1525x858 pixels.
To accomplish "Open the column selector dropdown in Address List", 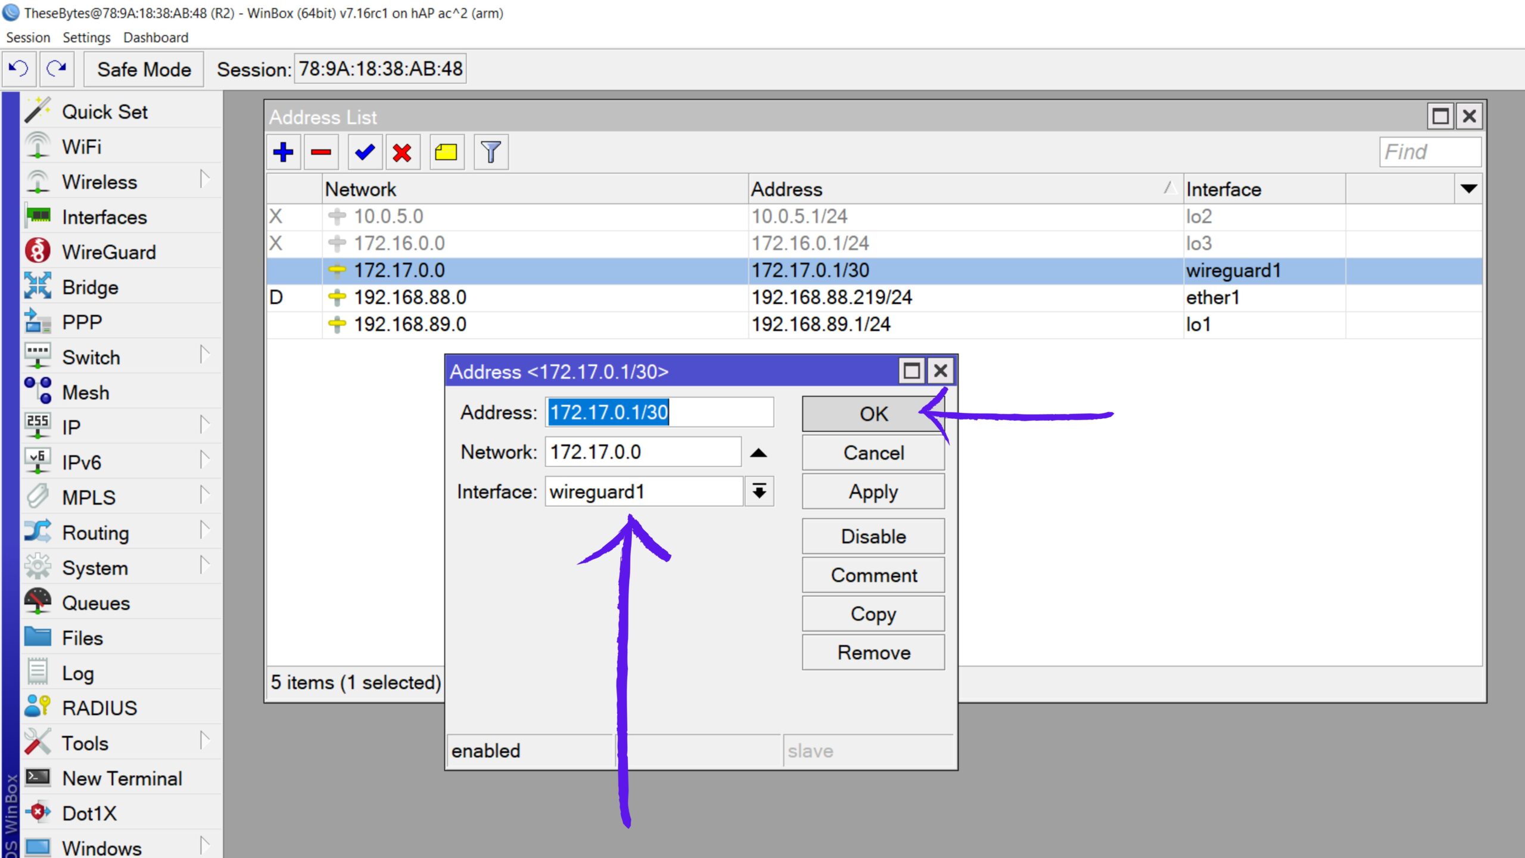I will tap(1467, 189).
